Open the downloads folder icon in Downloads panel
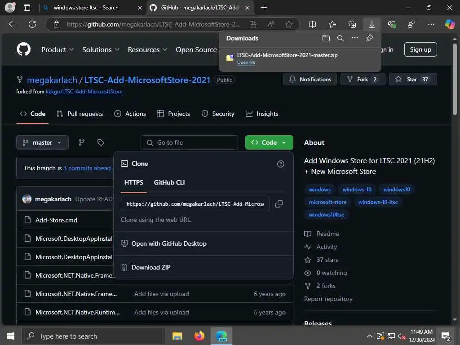 326,38
